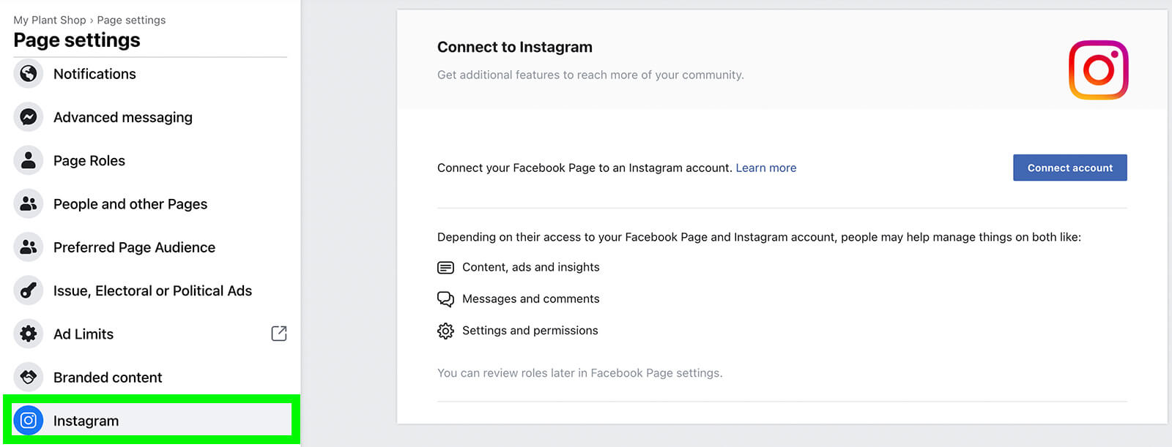Screen dimensions: 1172x447
Task: Click the Preferred Page Audience icon
Action: coord(29,247)
